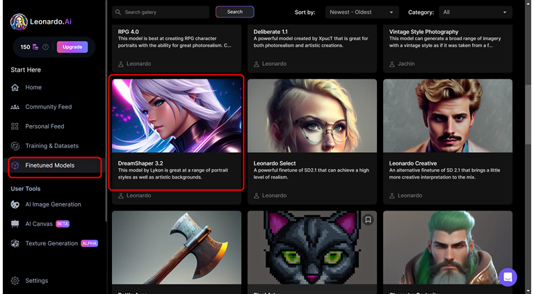The width and height of the screenshot is (534, 294).
Task: Click Leonardo author under Leonardo Select
Action: [274, 196]
